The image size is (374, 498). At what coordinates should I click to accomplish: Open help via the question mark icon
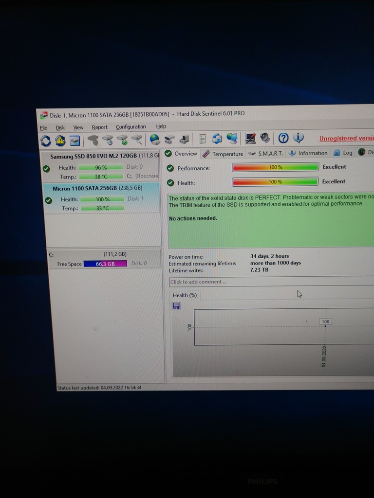tap(283, 138)
